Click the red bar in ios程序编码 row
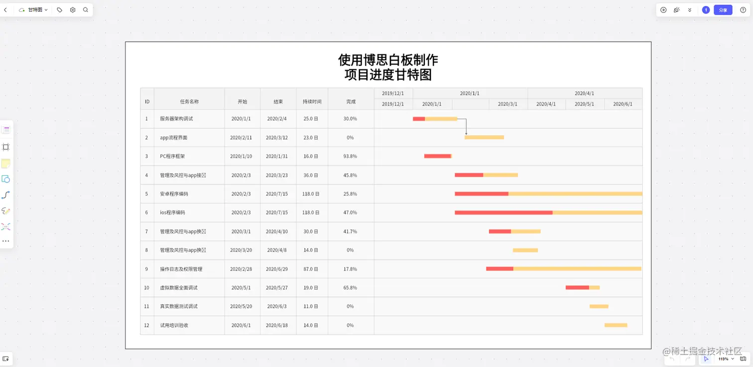753x367 pixels. pyautogui.click(x=503, y=213)
